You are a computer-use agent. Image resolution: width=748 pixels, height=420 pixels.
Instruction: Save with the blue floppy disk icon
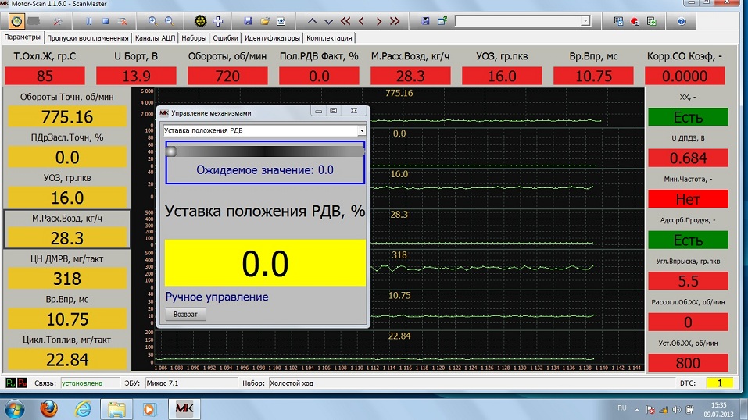(248, 21)
